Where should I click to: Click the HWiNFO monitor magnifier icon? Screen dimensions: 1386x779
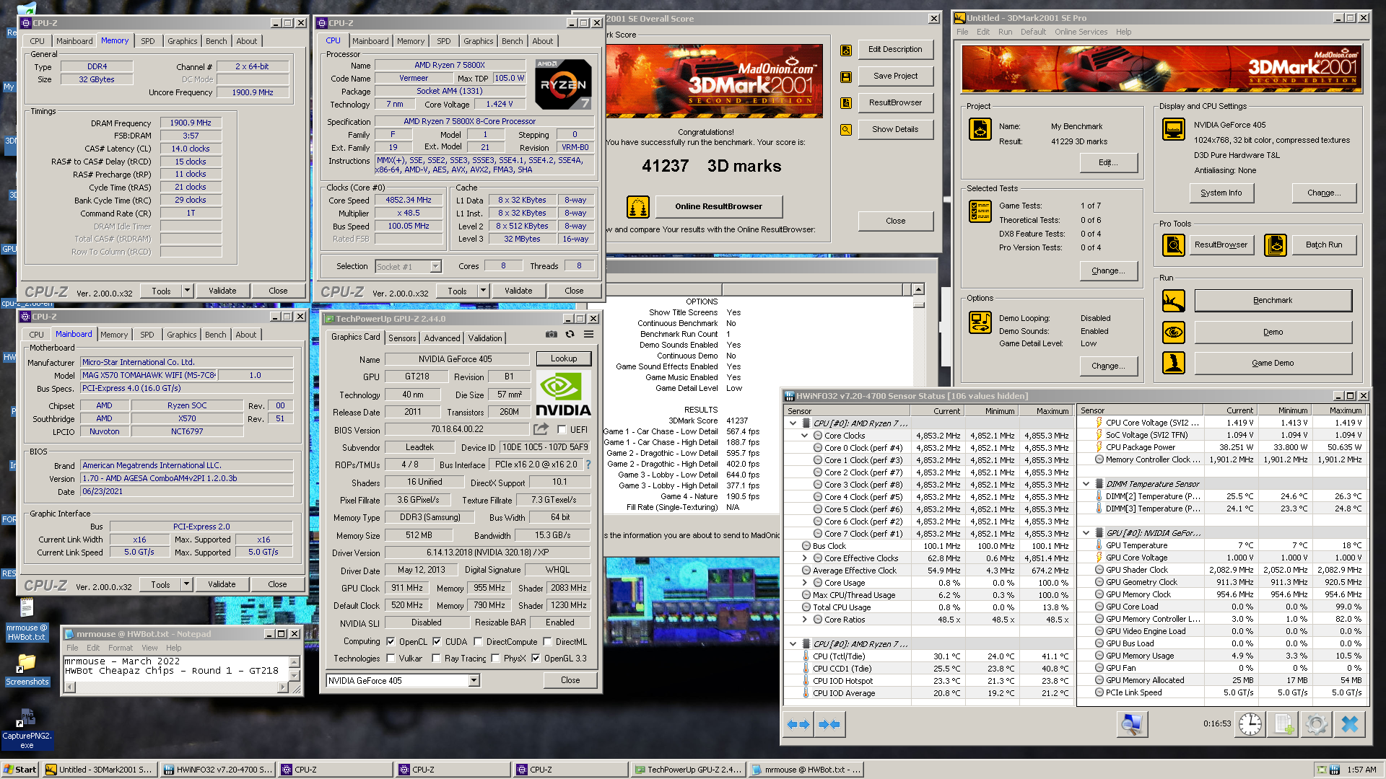point(1133,724)
